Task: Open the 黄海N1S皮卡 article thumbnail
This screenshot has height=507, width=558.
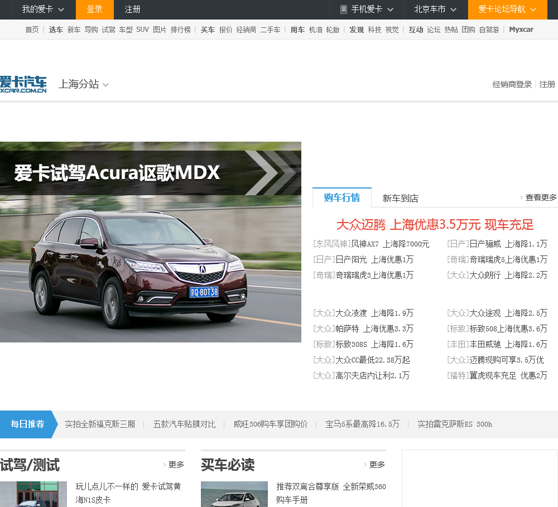Action: 33,494
